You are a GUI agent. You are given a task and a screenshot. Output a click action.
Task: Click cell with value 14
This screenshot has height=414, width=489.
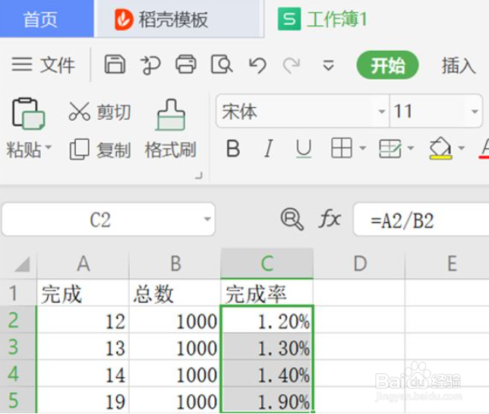[83, 374]
